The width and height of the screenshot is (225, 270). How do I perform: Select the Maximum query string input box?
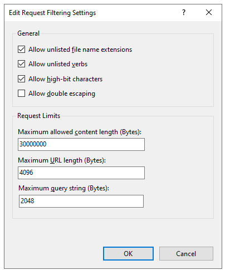pos(81,201)
